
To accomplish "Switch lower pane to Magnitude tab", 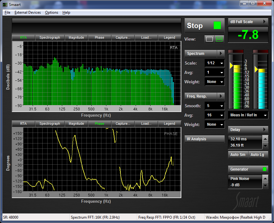I will tap(76, 124).
